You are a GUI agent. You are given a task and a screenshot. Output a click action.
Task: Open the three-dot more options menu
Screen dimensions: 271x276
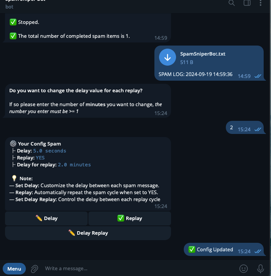[261, 3]
